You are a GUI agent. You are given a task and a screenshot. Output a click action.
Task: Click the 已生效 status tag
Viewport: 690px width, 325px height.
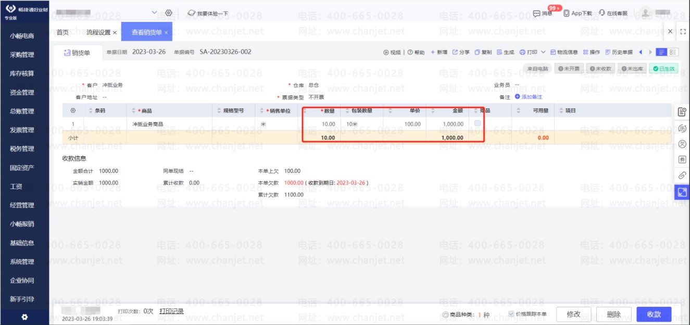[x=664, y=69]
